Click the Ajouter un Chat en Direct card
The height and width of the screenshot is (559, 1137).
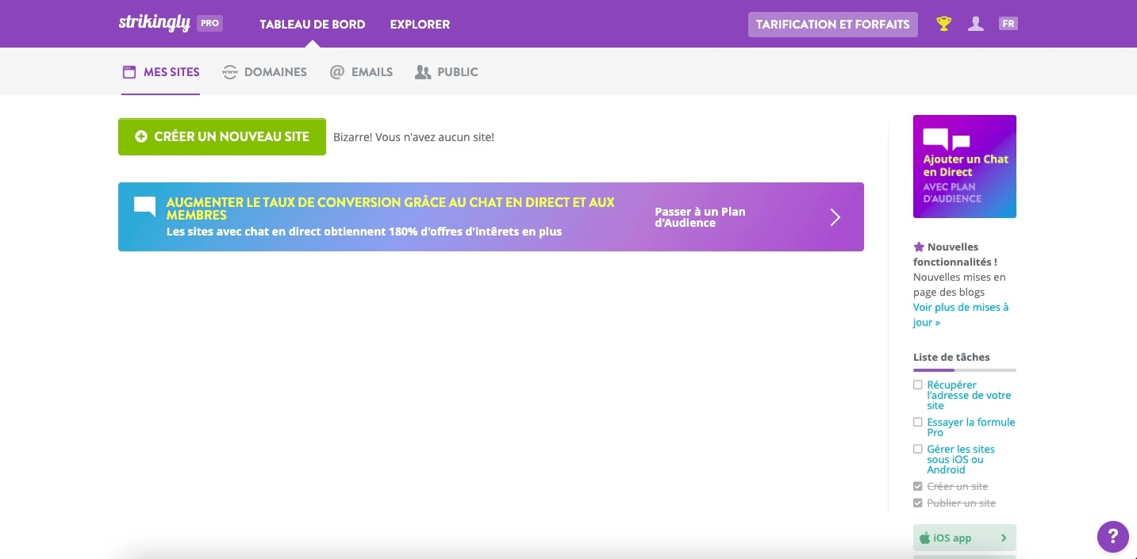(964, 166)
